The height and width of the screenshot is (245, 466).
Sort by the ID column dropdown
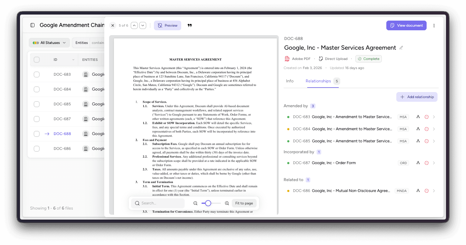click(x=73, y=60)
